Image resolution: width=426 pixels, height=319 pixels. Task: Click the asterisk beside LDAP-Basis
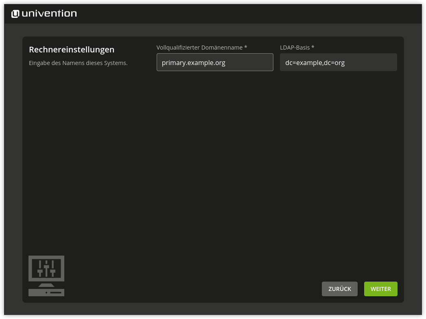[x=312, y=47]
